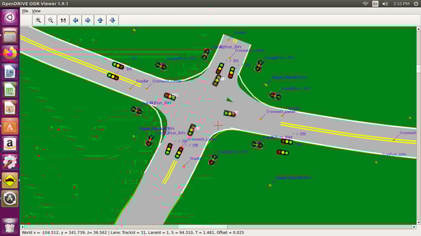
Task: Click the yellow car sign dock icon
Action: (10, 180)
